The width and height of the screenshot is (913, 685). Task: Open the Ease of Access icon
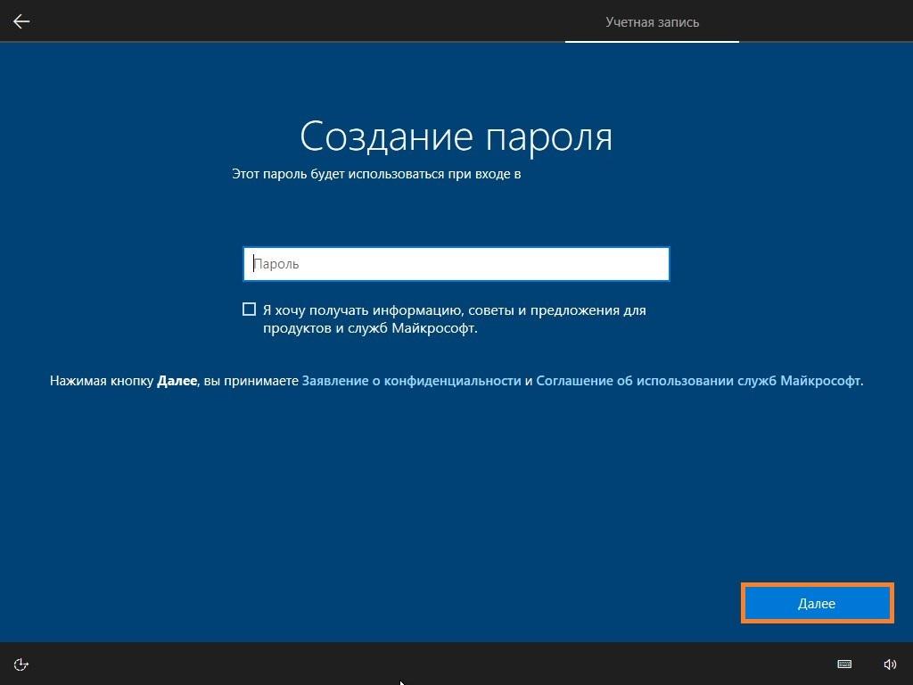21,664
